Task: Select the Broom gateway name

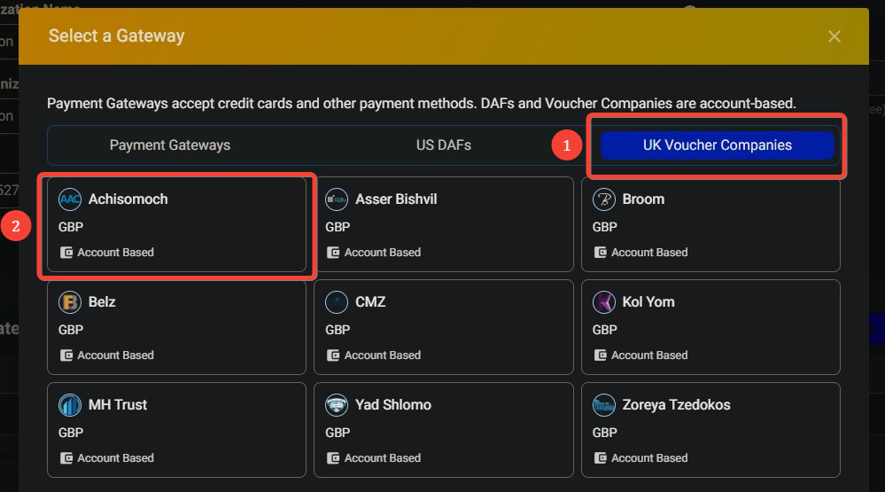Action: pos(643,199)
